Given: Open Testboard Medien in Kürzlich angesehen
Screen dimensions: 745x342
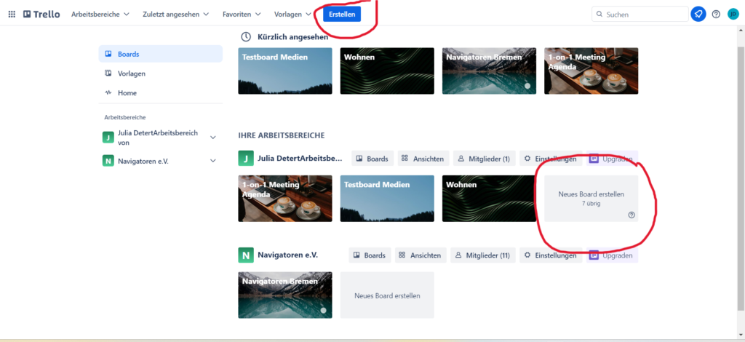Looking at the screenshot, I should 285,71.
